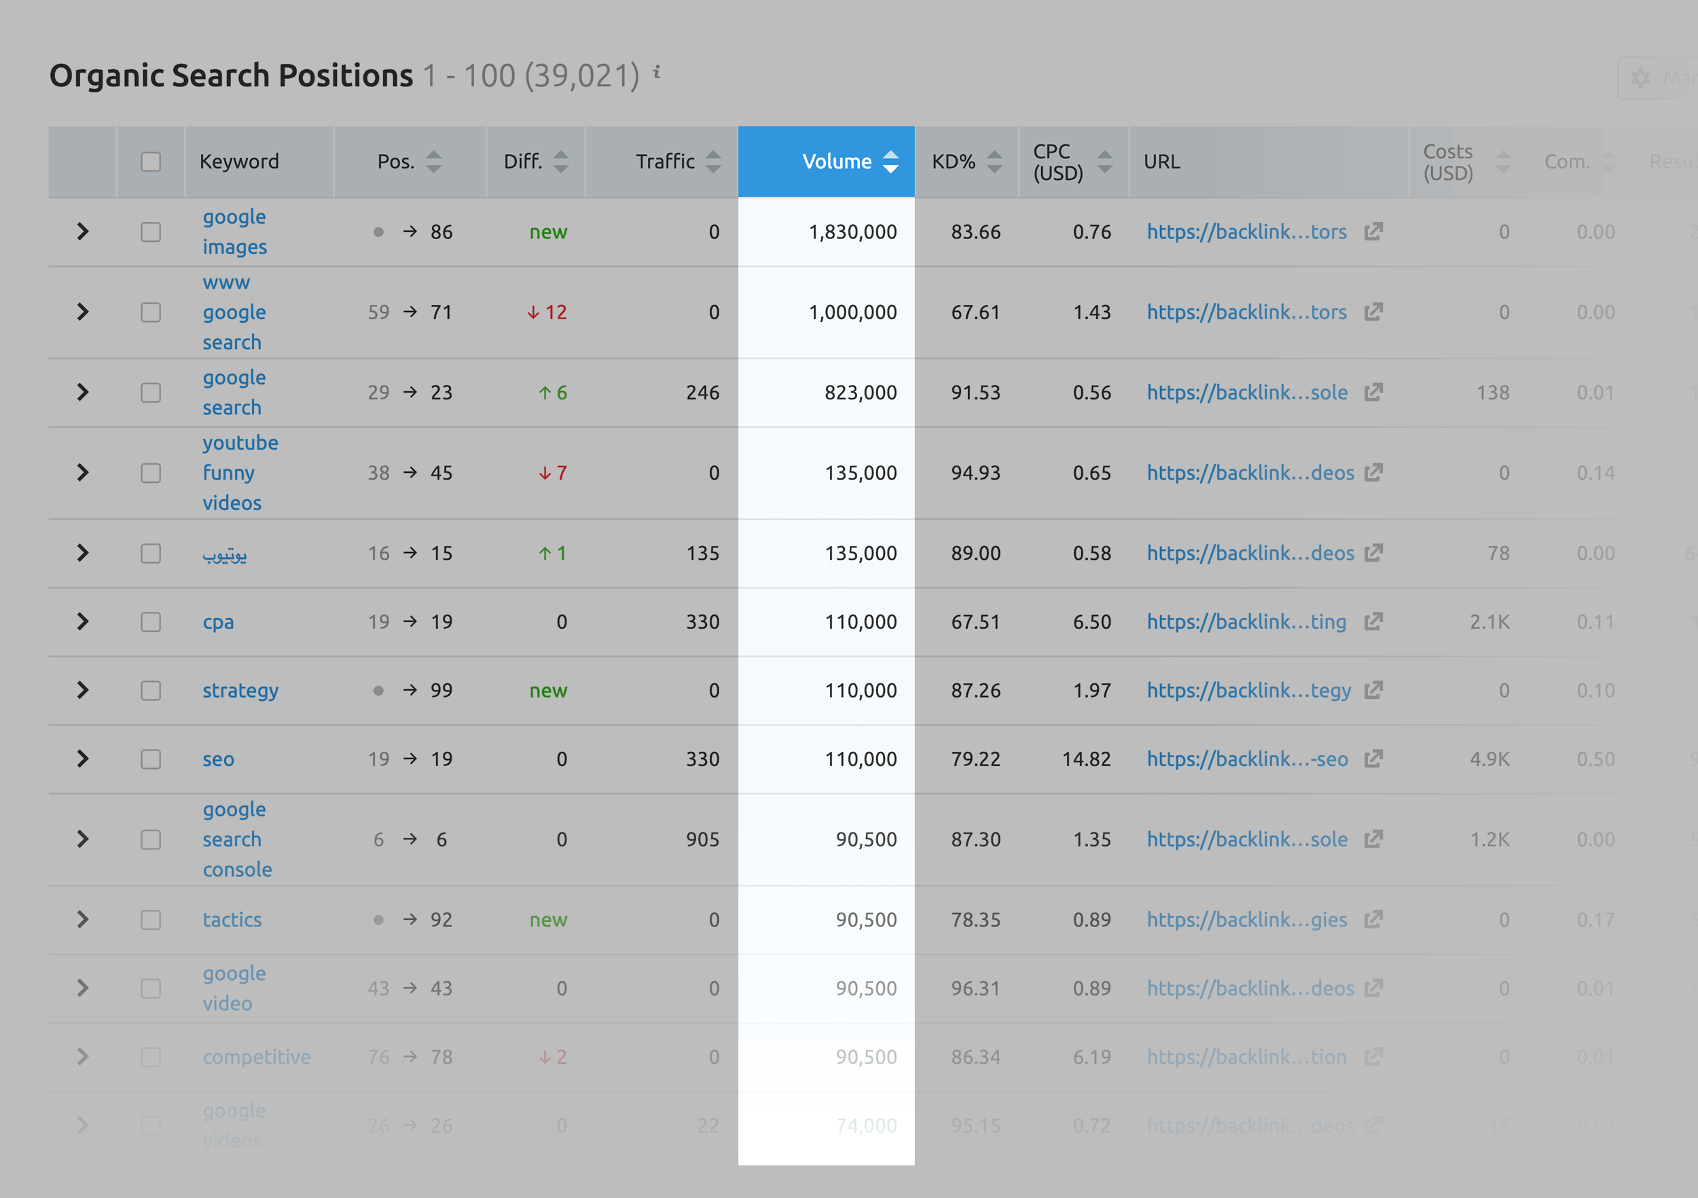
Task: Check the box for google search console
Action: pos(151,839)
